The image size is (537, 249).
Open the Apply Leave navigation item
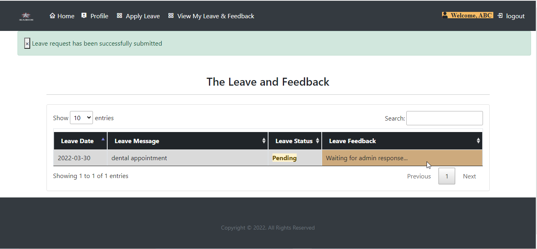point(142,16)
